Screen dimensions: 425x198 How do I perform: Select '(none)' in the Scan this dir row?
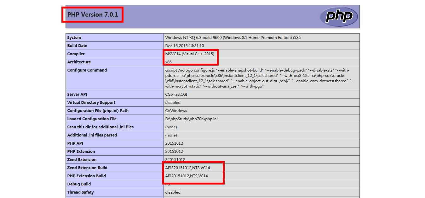pyautogui.click(x=171, y=127)
